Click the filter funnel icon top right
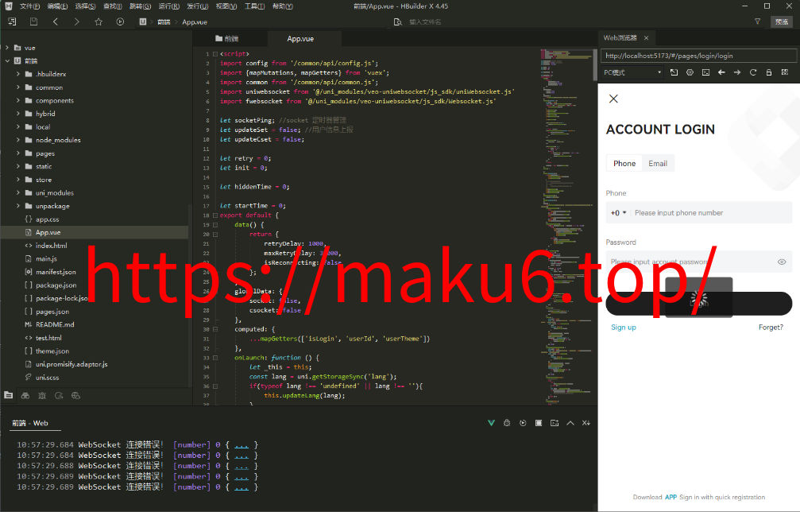800x512 pixels. coord(757,21)
